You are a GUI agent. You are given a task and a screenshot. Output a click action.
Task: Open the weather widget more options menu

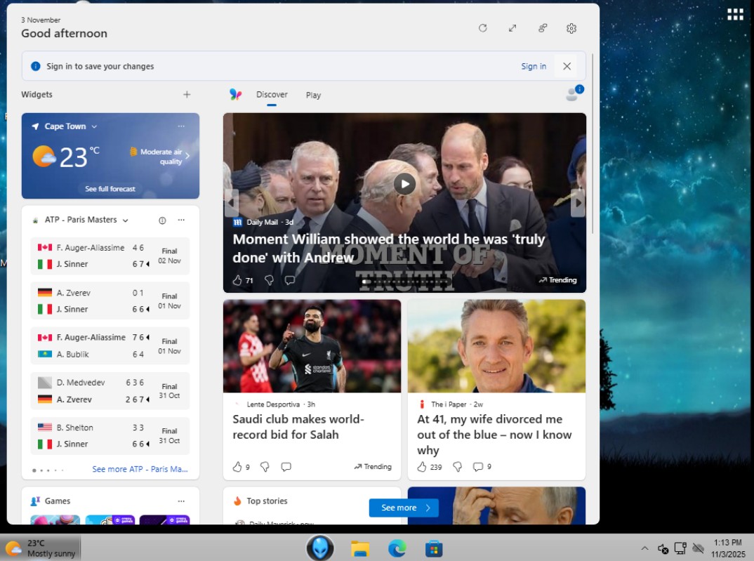point(181,126)
